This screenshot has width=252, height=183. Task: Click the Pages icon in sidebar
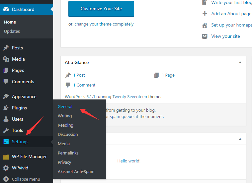tap(6, 70)
